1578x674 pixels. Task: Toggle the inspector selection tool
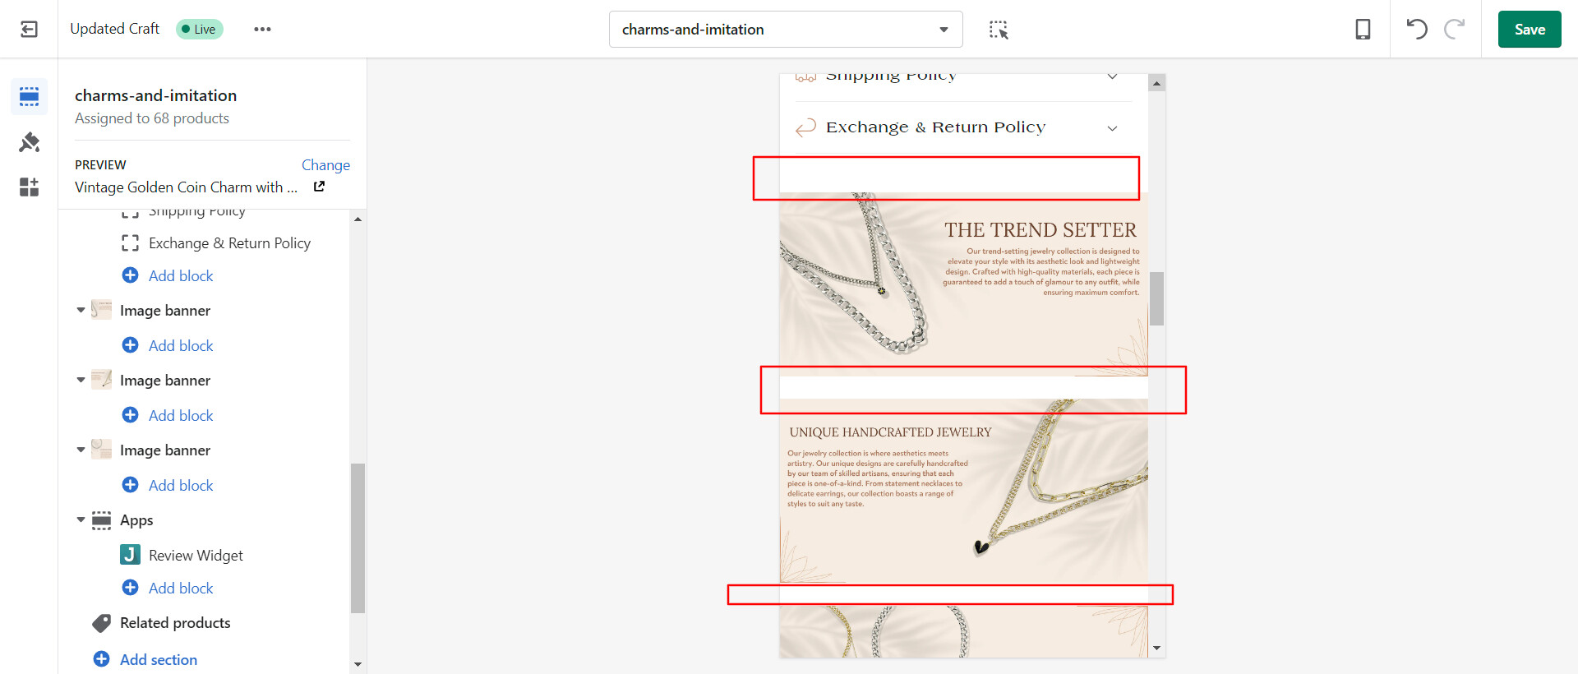point(999,30)
